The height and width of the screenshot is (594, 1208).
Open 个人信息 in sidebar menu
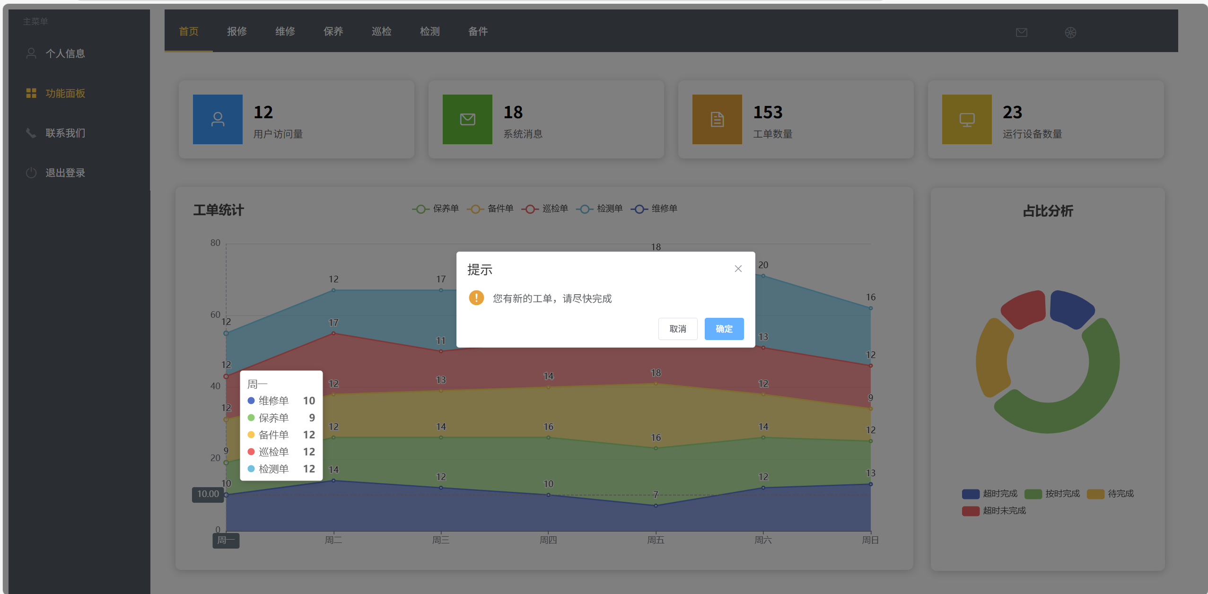tap(65, 53)
